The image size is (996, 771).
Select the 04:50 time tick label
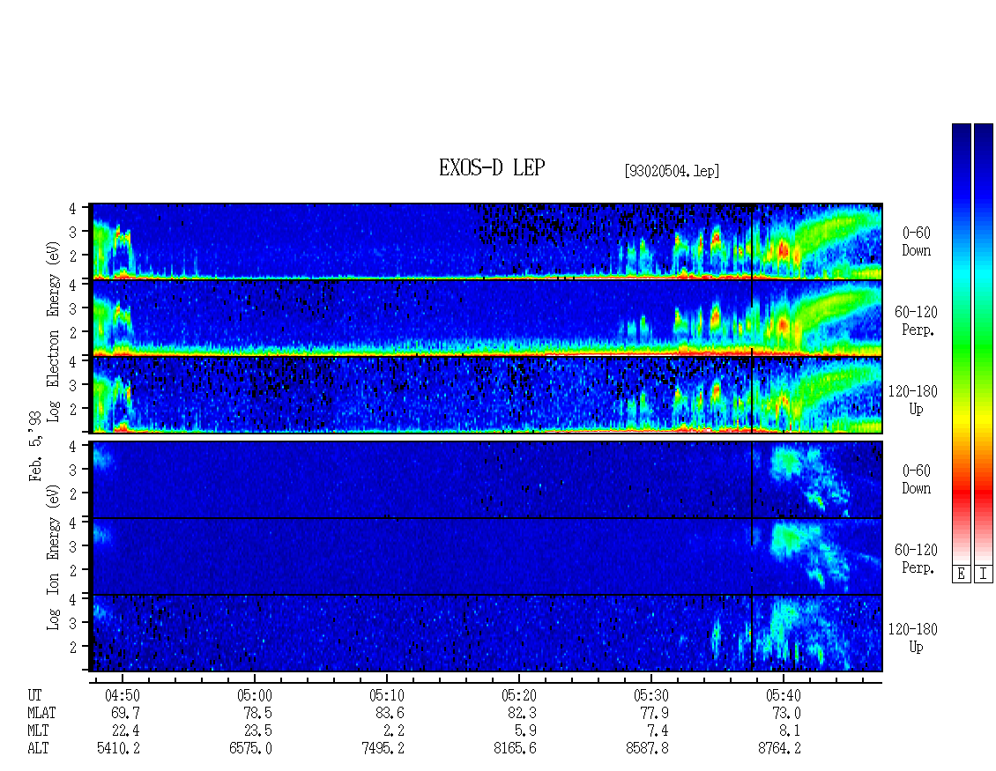click(122, 695)
